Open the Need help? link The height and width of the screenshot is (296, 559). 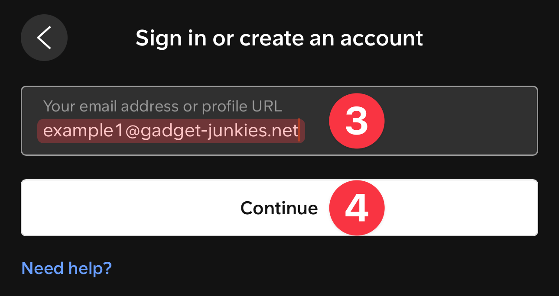67,268
